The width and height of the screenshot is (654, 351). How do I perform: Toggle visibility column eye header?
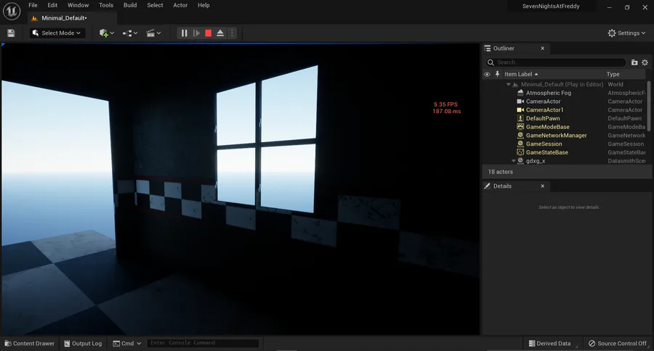coord(487,74)
